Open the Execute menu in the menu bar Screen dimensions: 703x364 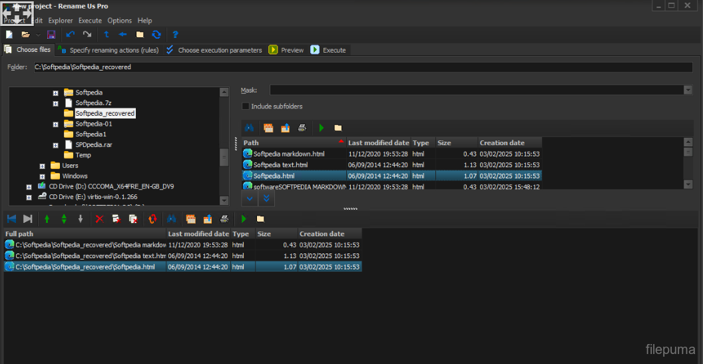coord(90,21)
